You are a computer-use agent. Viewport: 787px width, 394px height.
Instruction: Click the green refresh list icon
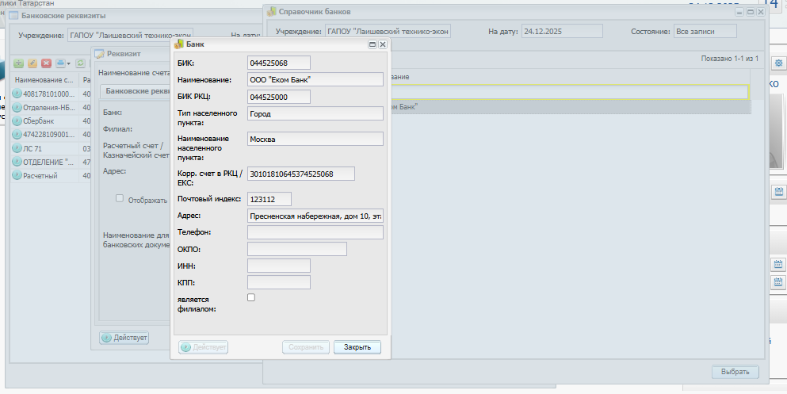[x=80, y=63]
